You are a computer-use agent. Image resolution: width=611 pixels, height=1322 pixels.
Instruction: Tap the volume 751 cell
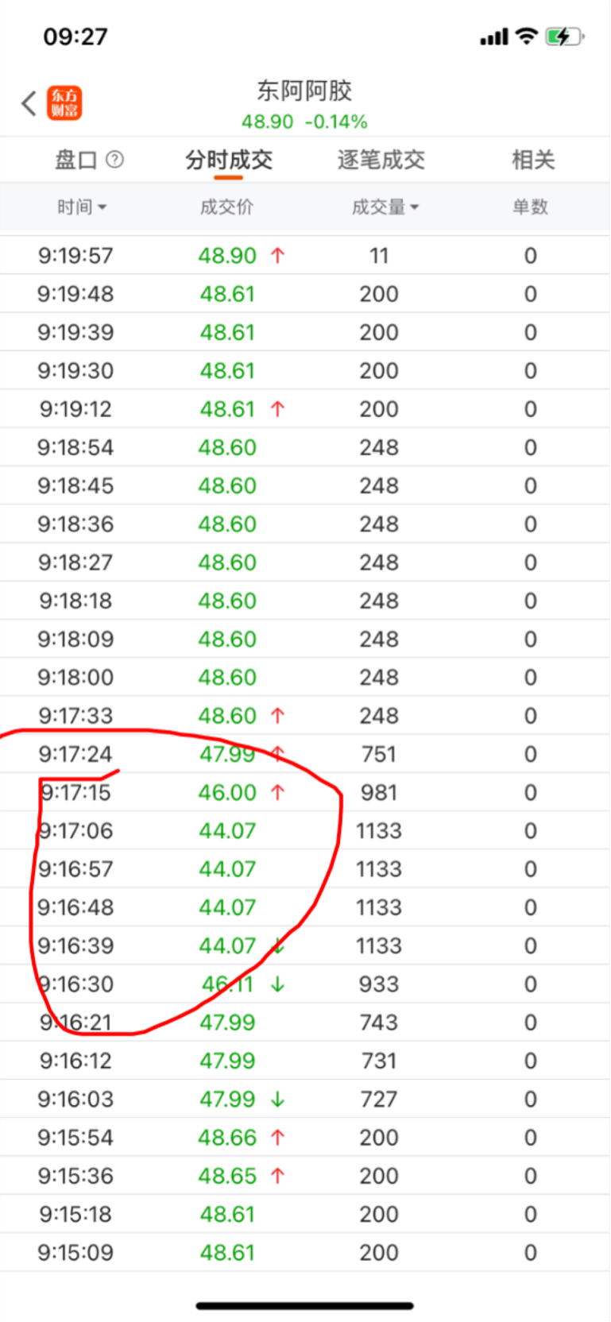(x=379, y=754)
